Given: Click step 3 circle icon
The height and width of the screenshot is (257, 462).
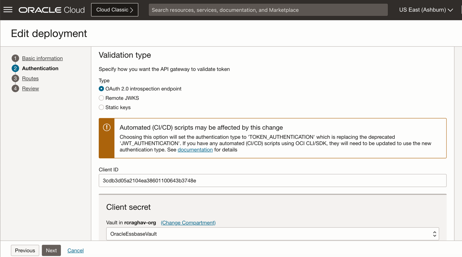Looking at the screenshot, I should pos(15,78).
